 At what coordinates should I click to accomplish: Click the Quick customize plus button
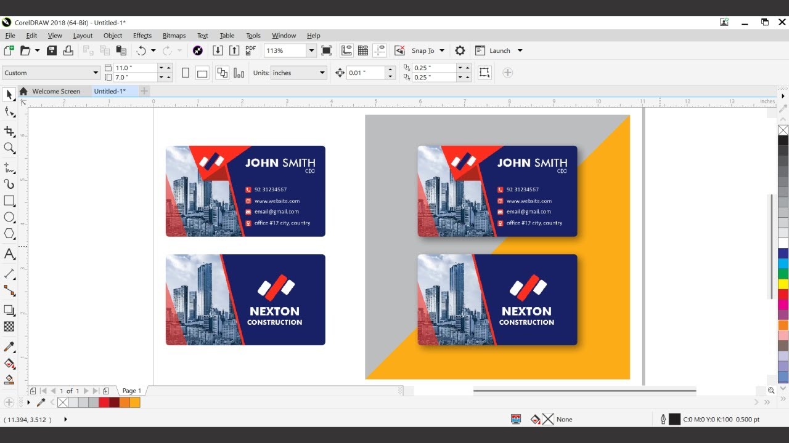[507, 73]
